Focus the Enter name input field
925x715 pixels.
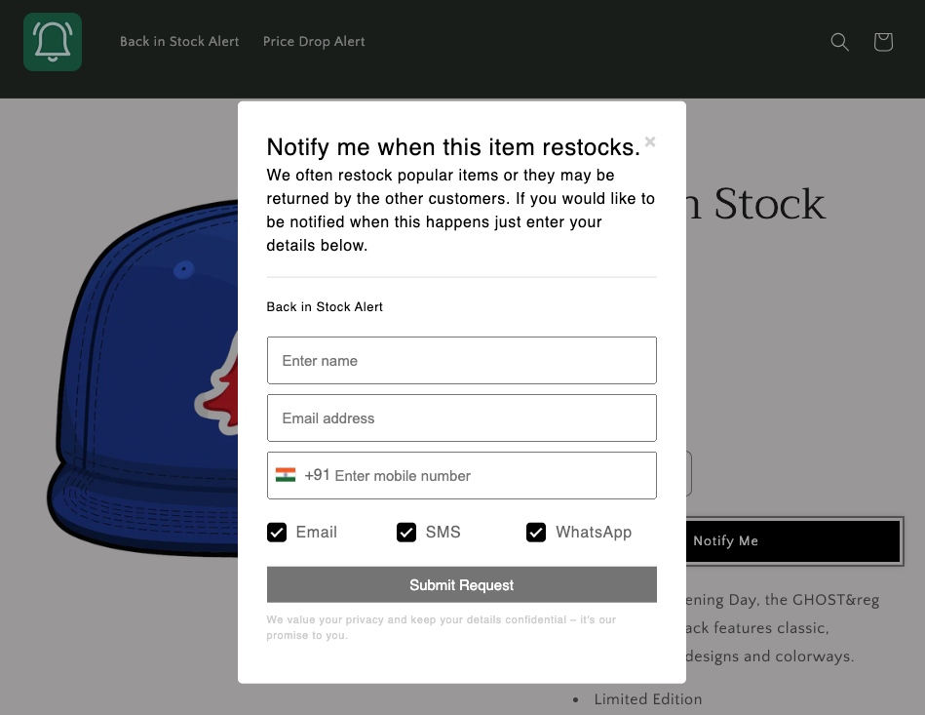tap(461, 361)
